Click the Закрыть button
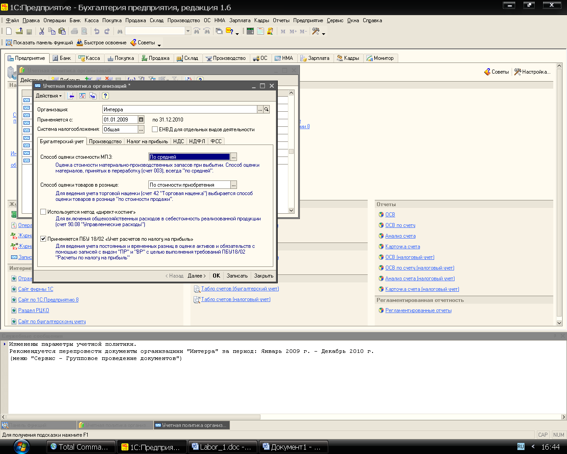This screenshot has width=567, height=454. 264,275
